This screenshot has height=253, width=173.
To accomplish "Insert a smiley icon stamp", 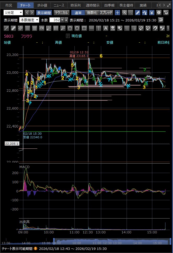I will pos(113,28).
